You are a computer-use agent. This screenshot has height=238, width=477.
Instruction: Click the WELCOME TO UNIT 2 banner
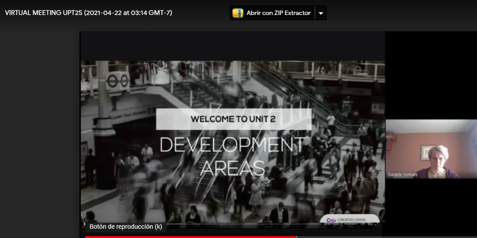233,119
